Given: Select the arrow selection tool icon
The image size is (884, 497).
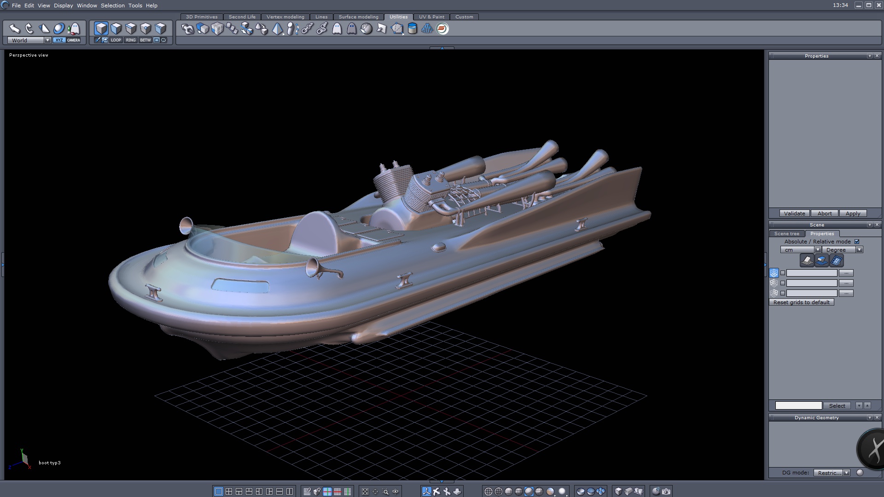Looking at the screenshot, I should pyautogui.click(x=14, y=29).
